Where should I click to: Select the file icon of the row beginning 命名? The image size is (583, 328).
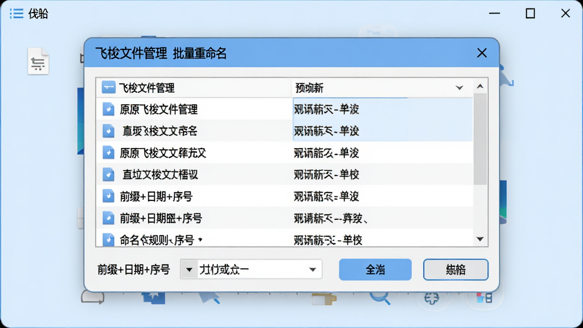point(108,240)
